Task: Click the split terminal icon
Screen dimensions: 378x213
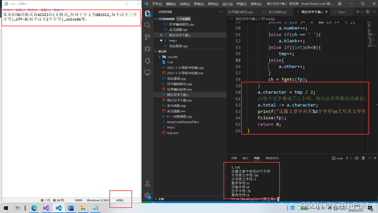Action: click(357, 158)
